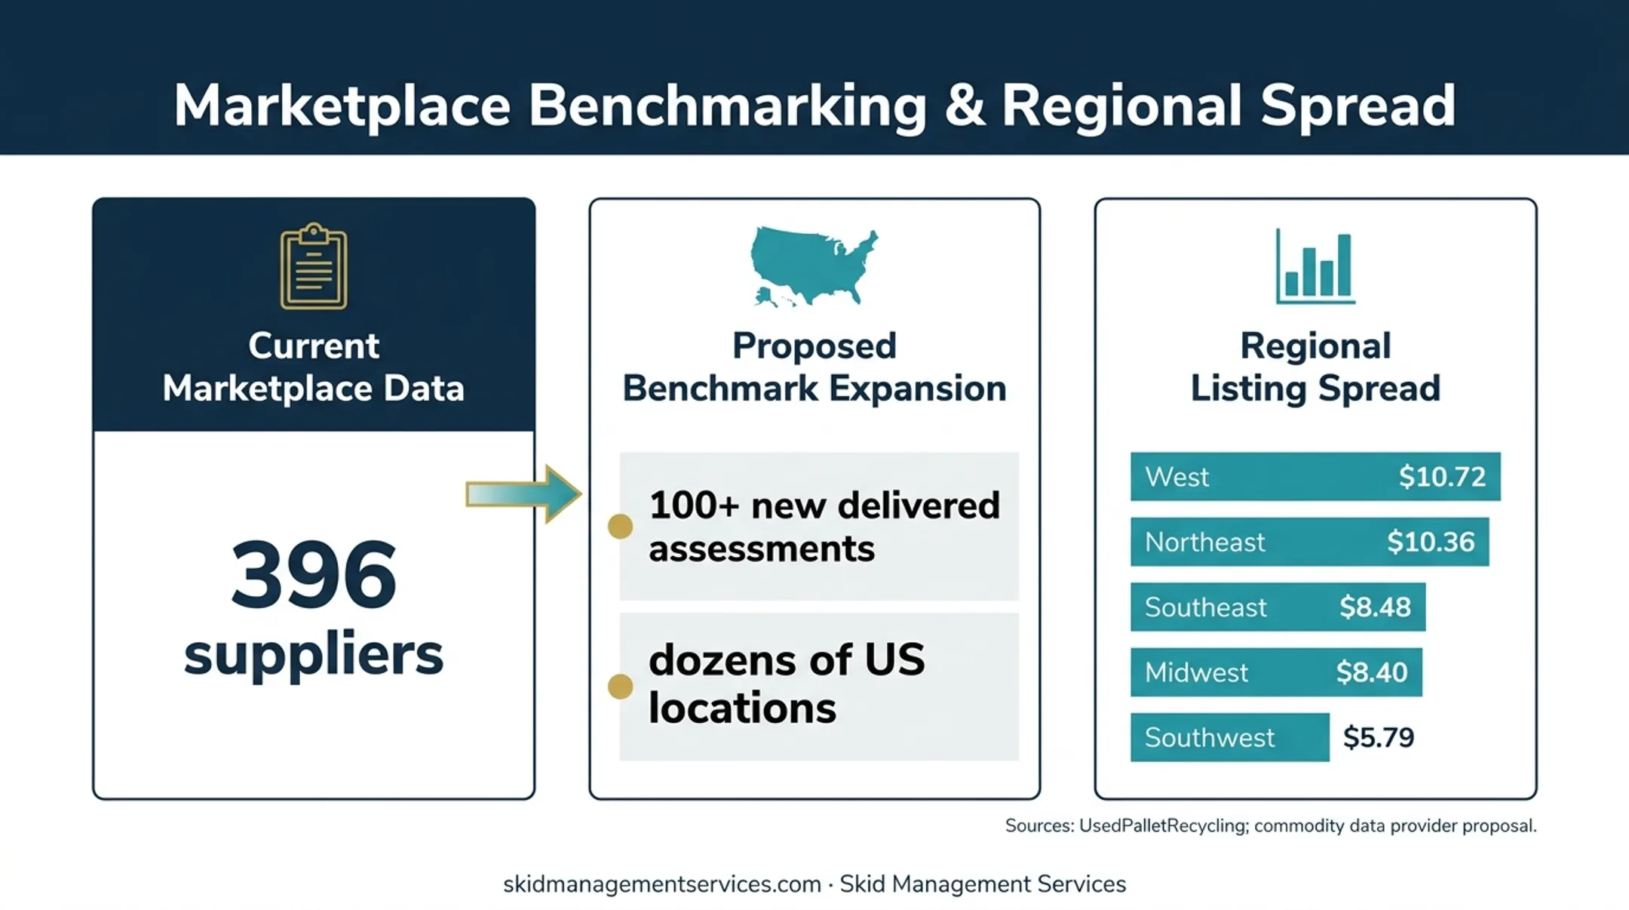This screenshot has width=1629, height=910.
Task: Click the dozens of US locations item
Action: pyautogui.click(x=819, y=686)
